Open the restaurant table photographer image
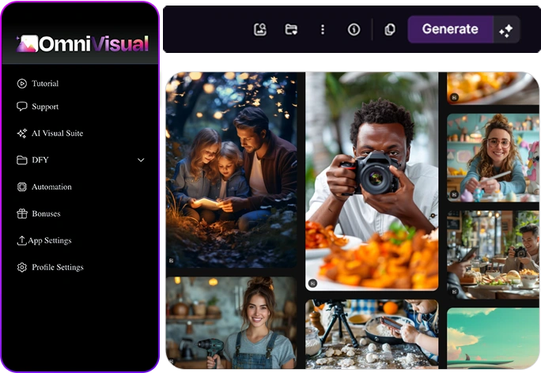Image resolution: width=541 pixels, height=373 pixels. (x=493, y=254)
